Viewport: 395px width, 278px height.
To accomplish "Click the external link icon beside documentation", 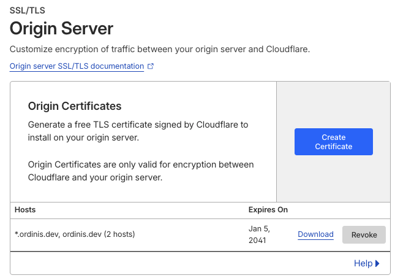I will point(151,66).
